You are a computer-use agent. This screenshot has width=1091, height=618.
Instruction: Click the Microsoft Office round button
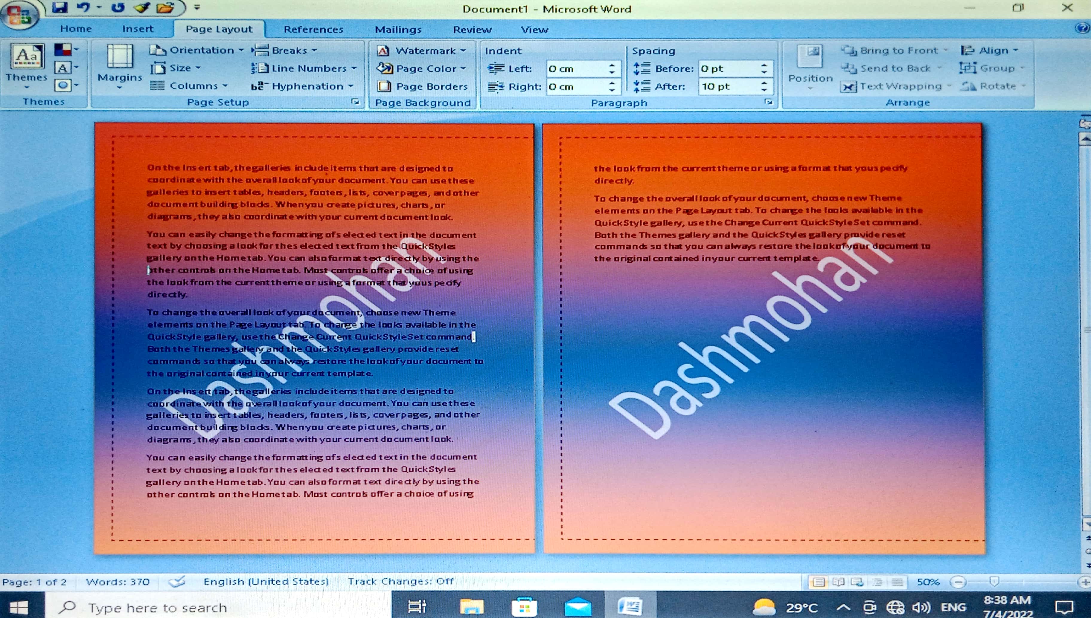pyautogui.click(x=19, y=15)
